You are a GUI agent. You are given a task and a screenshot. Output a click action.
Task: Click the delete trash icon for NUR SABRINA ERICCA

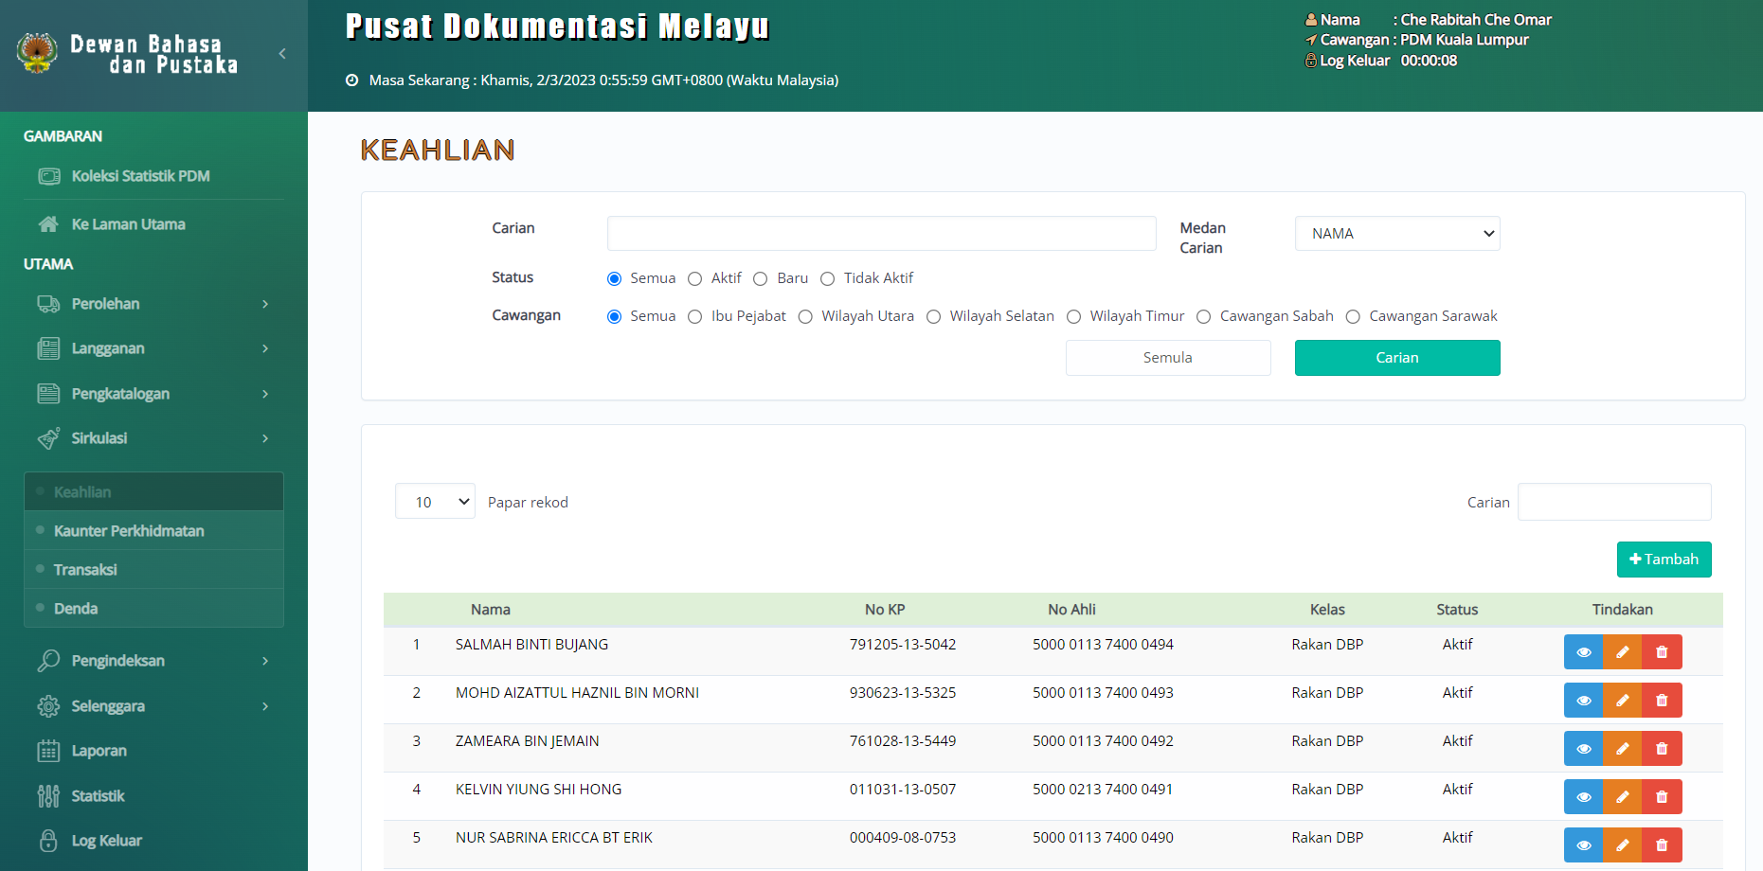[1662, 845]
